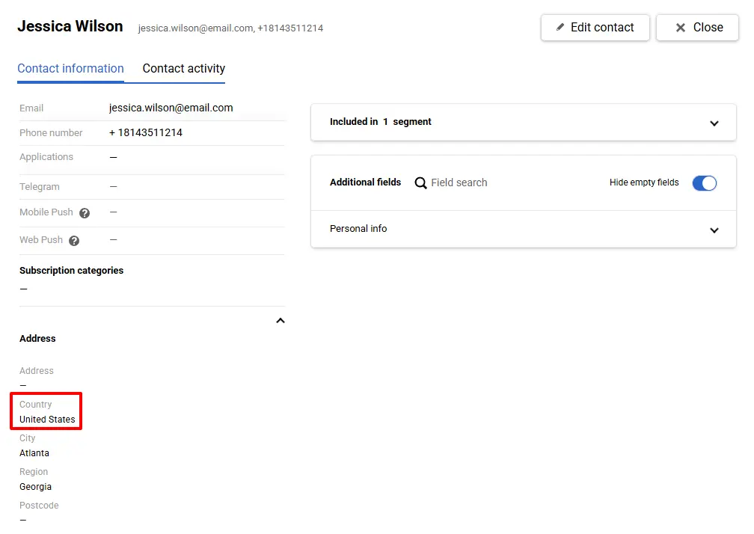Switch to the Contact activity tab
Screen dimensions: 754x534
(183, 68)
